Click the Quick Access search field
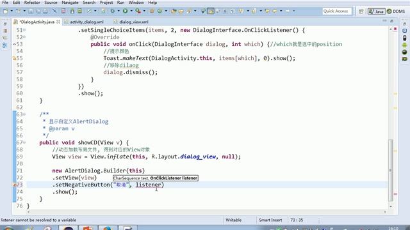Viewport: 410px width, 230px height. [337, 11]
